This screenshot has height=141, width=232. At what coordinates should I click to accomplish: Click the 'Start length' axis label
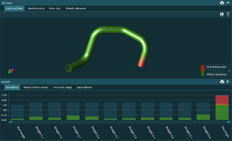click(x=21, y=132)
